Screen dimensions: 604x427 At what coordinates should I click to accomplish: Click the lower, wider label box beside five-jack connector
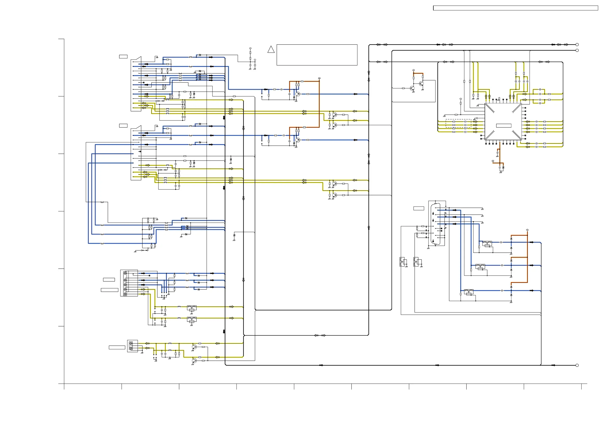tap(110, 290)
